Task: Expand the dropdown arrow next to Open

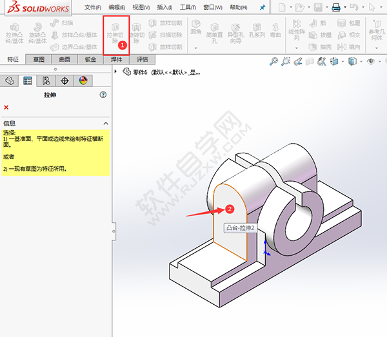Action: [309, 7]
